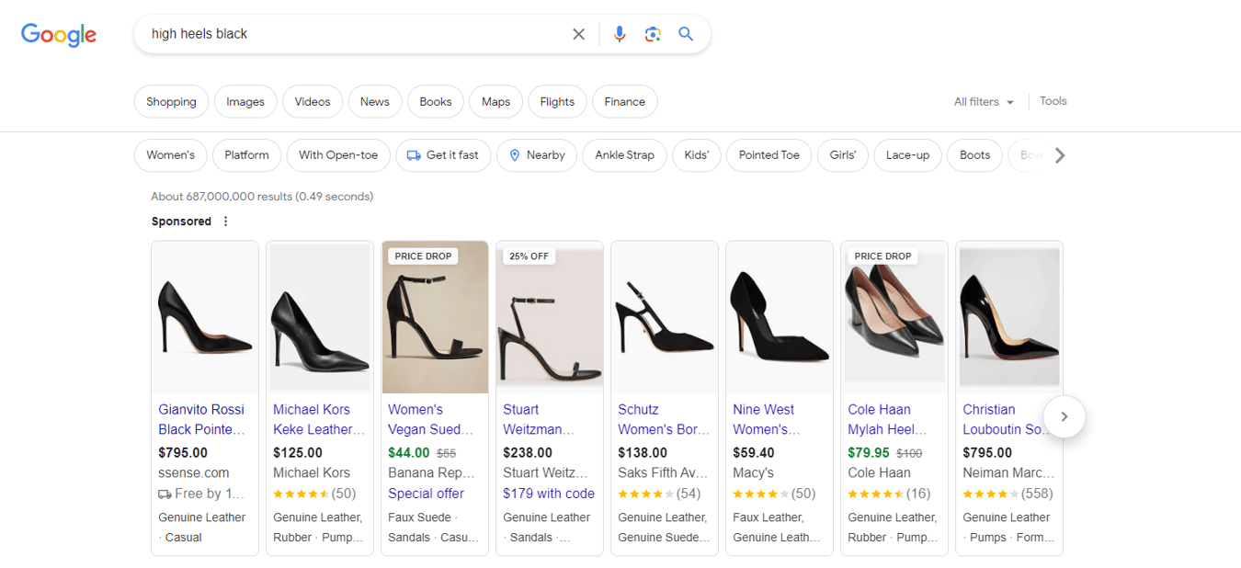Toggle the Women's filter chip
Viewport: 1241px width, 568px height.
[x=170, y=155]
